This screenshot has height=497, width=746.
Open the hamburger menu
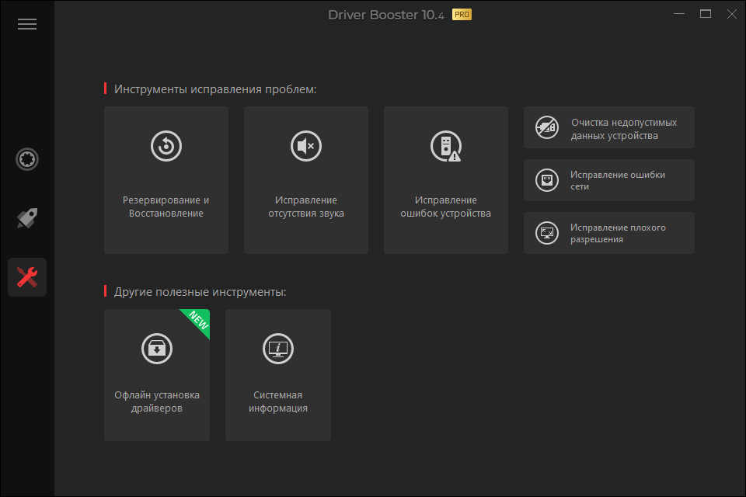(x=27, y=23)
